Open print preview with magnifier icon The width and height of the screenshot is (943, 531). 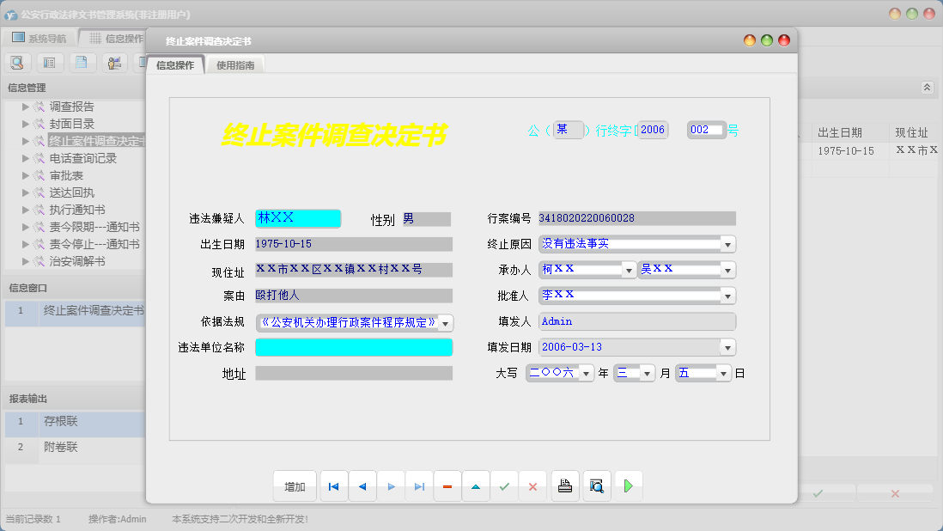click(596, 486)
